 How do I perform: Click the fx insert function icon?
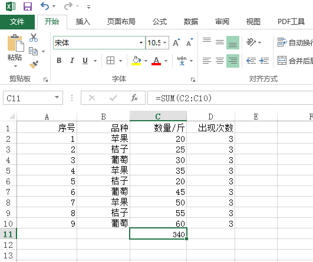pyautogui.click(x=134, y=98)
